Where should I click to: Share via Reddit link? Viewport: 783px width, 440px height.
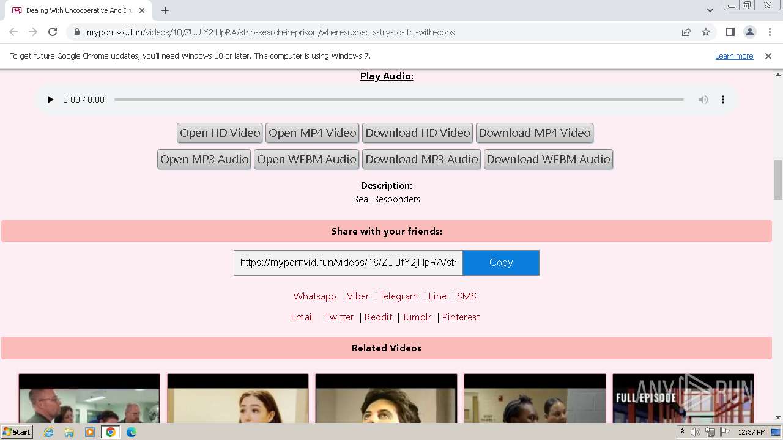(x=378, y=317)
